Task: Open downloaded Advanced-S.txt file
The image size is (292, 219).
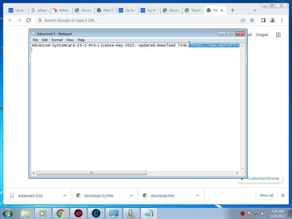Action: click(30, 196)
